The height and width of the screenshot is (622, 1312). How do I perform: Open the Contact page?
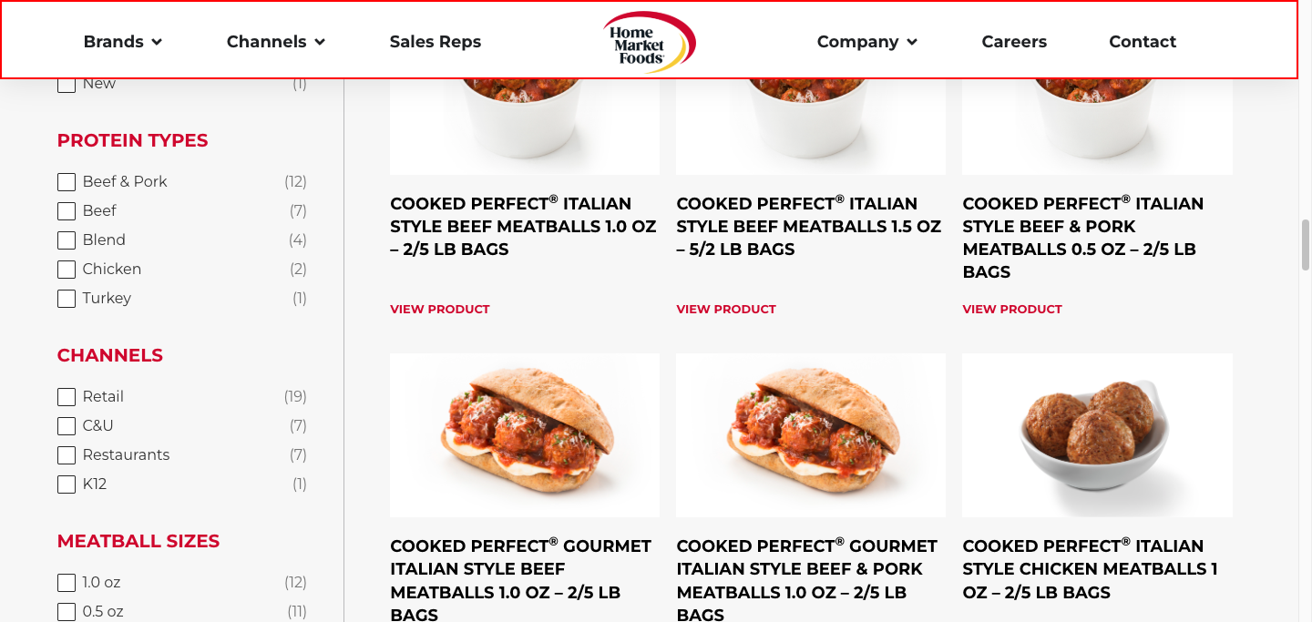[x=1143, y=42]
